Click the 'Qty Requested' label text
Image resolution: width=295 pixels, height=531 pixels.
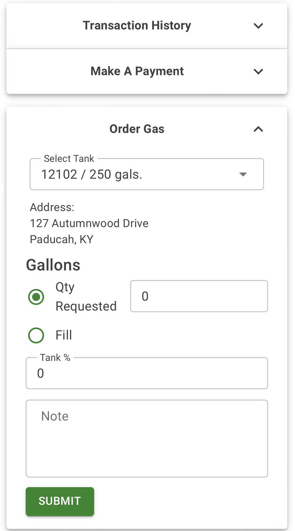(86, 297)
